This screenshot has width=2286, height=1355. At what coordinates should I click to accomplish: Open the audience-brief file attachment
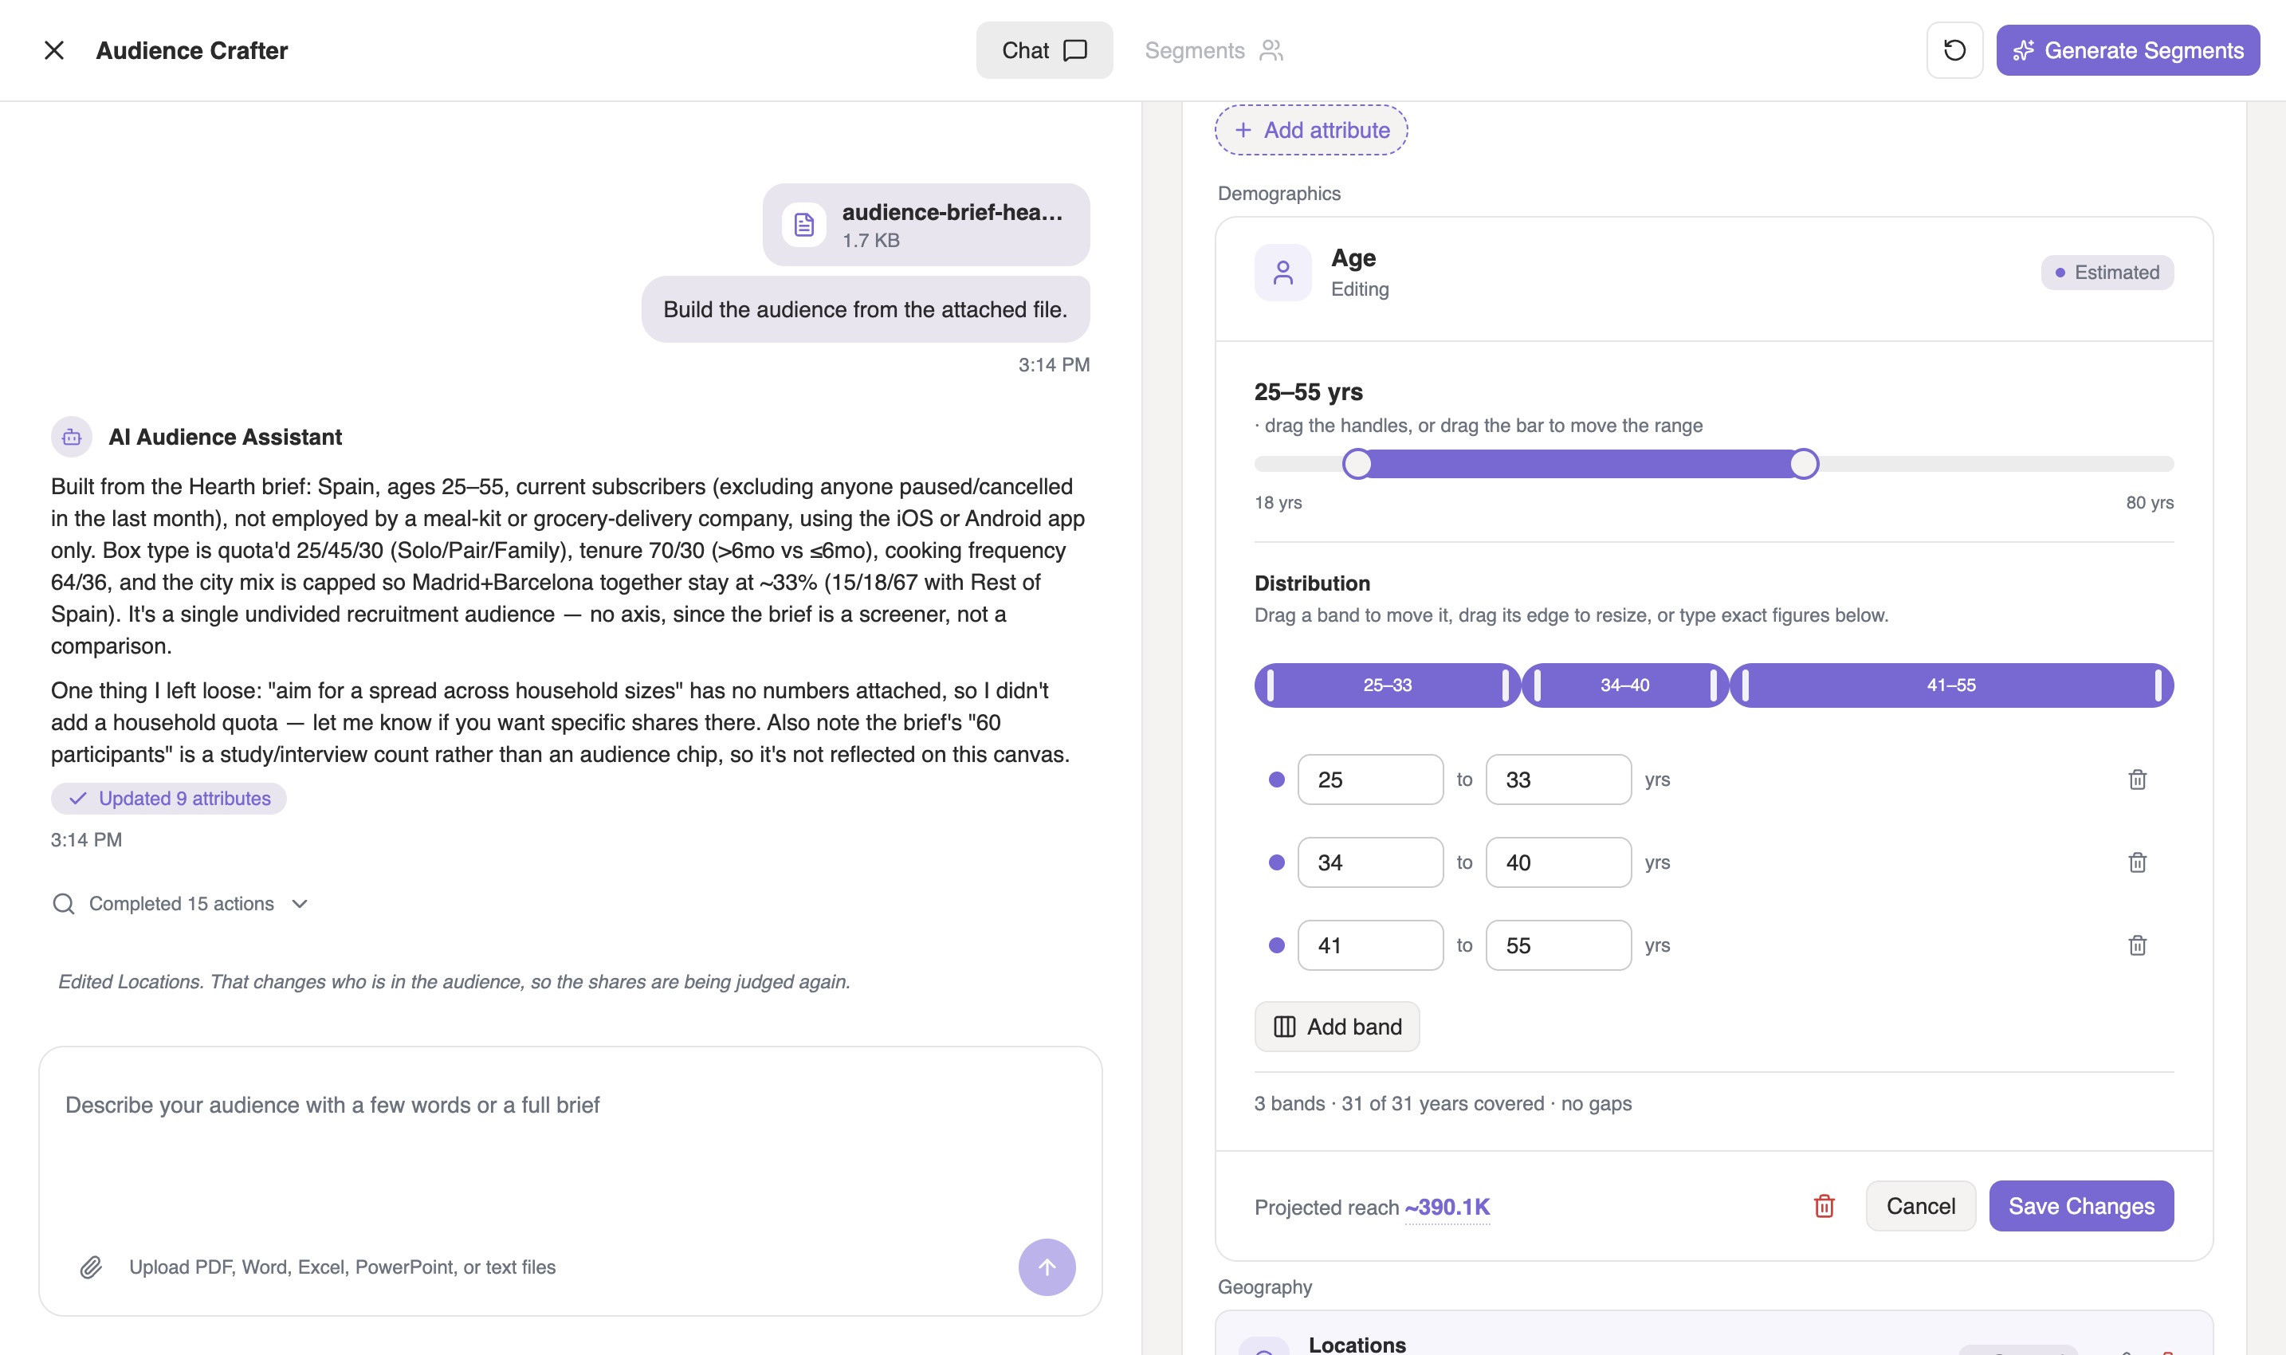tap(925, 225)
